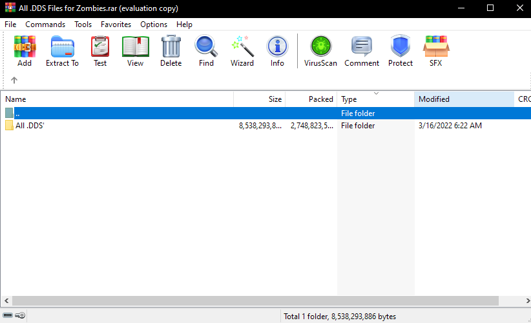Minimize the WinRAR window
Image resolution: width=531 pixels, height=323 pixels.
[461, 8]
